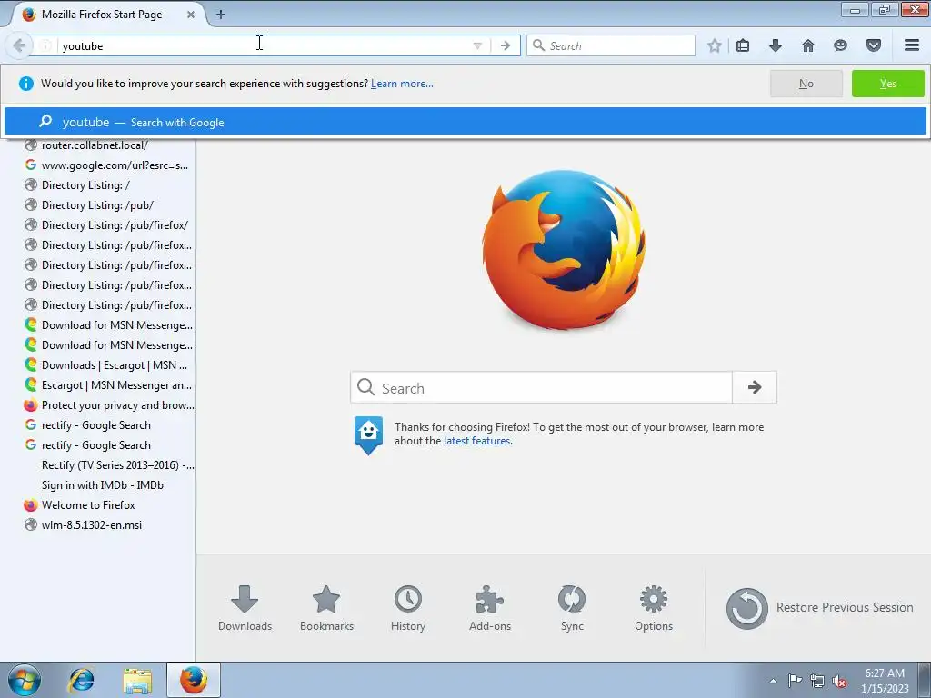
Task: Open the Windows Start orb
Action: click(x=25, y=680)
